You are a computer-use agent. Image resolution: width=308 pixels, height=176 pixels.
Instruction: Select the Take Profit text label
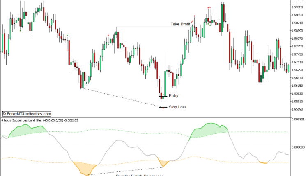coord(180,25)
